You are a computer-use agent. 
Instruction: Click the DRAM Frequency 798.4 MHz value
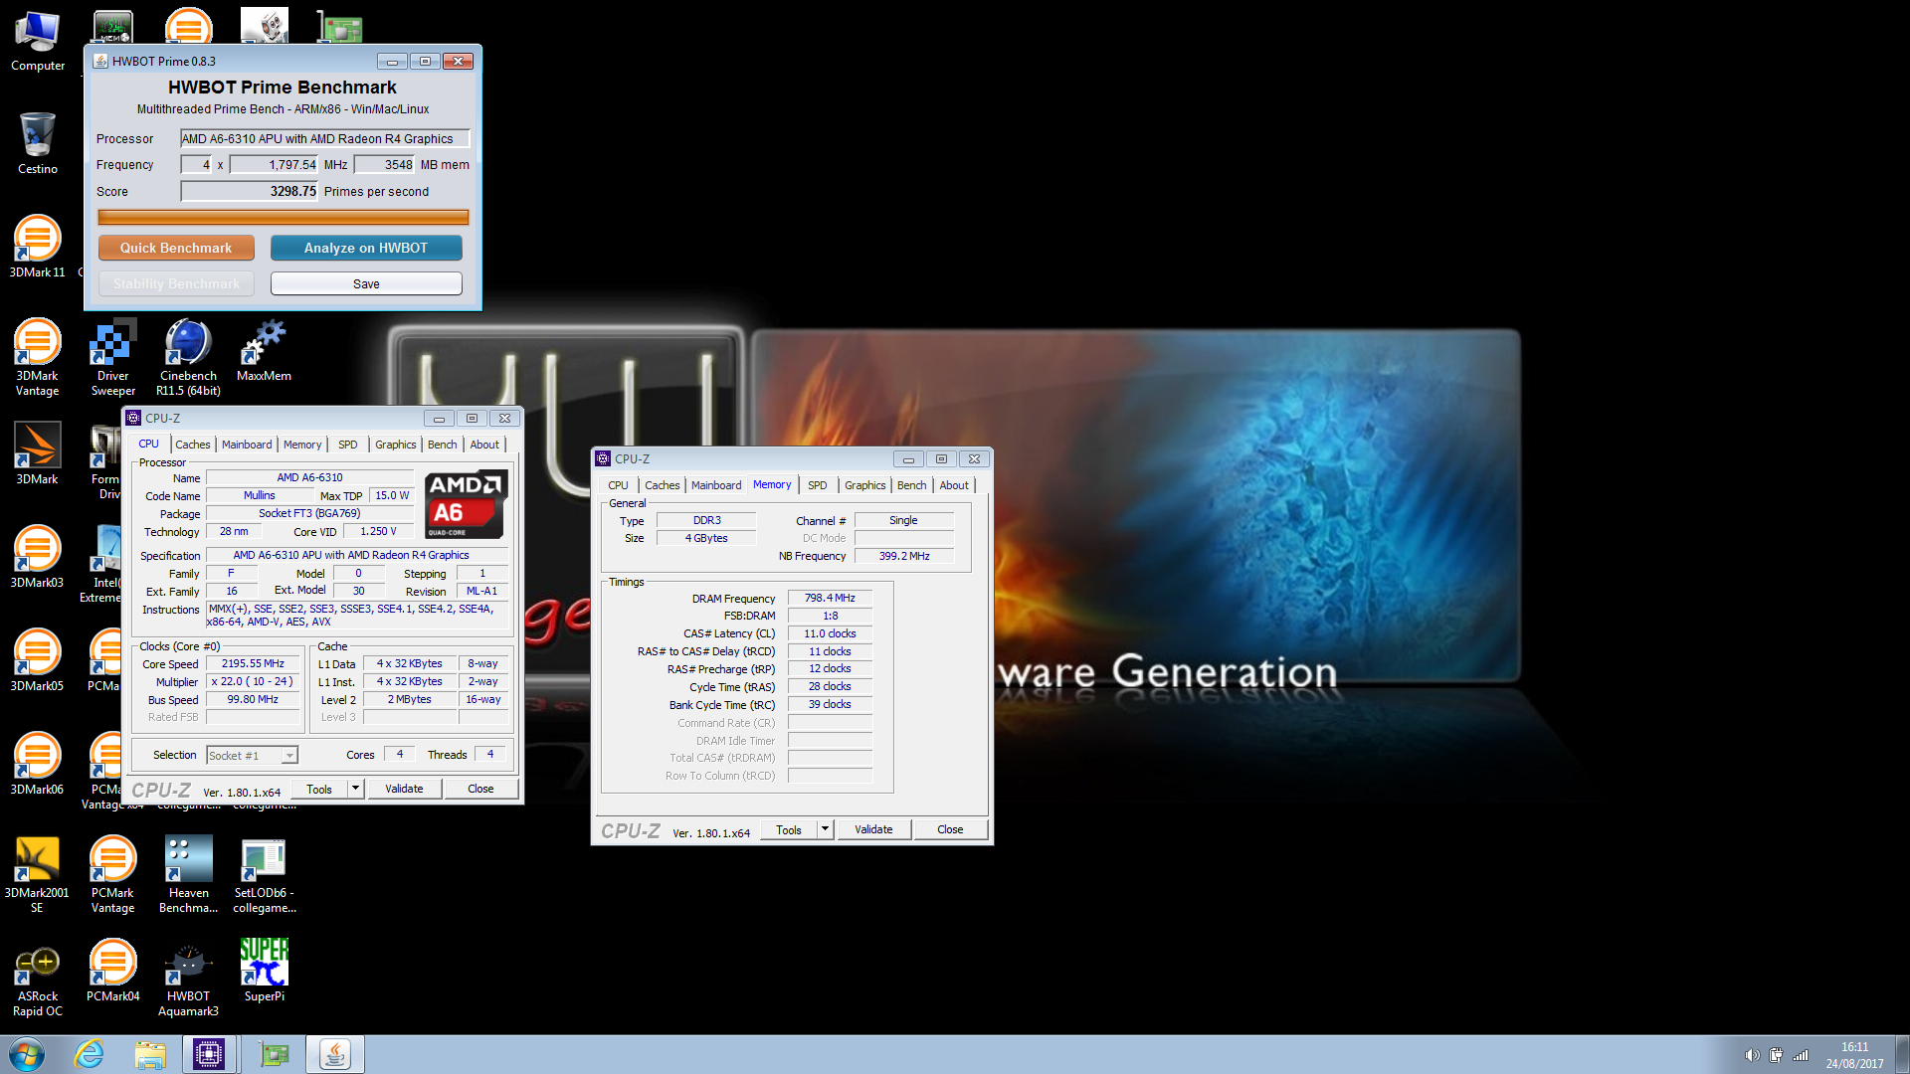830,598
